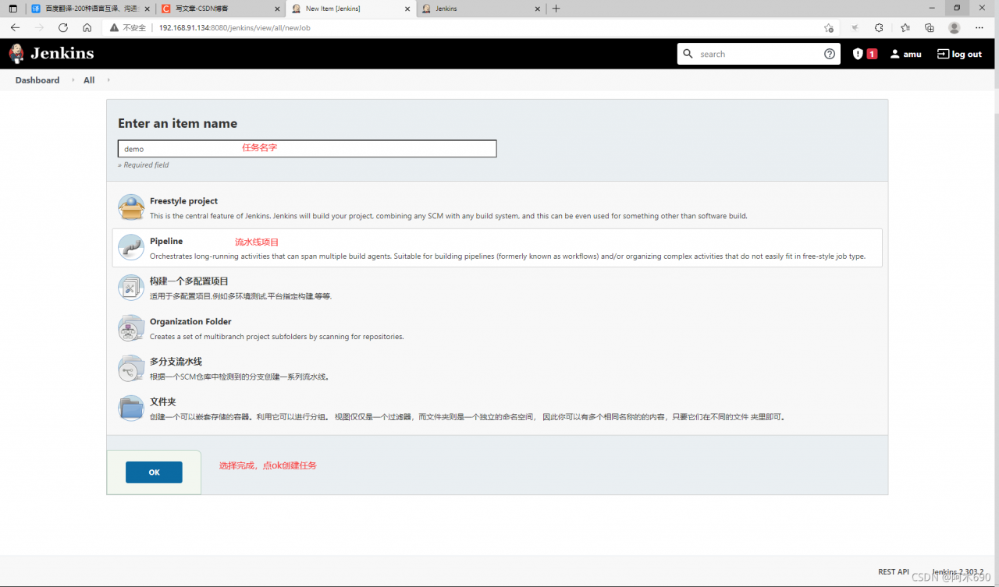Image resolution: width=999 pixels, height=587 pixels.
Task: Close the 百度翻译 tab
Action: pyautogui.click(x=148, y=9)
